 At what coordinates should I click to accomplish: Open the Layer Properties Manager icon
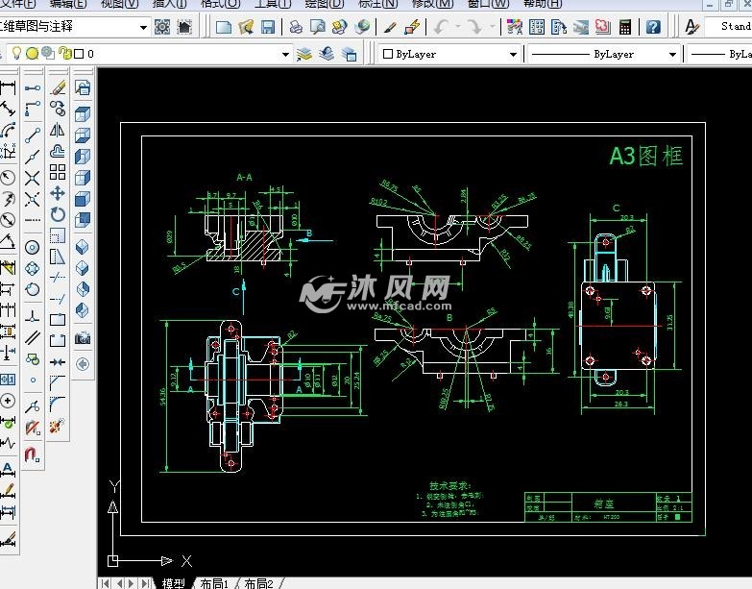click(x=304, y=55)
